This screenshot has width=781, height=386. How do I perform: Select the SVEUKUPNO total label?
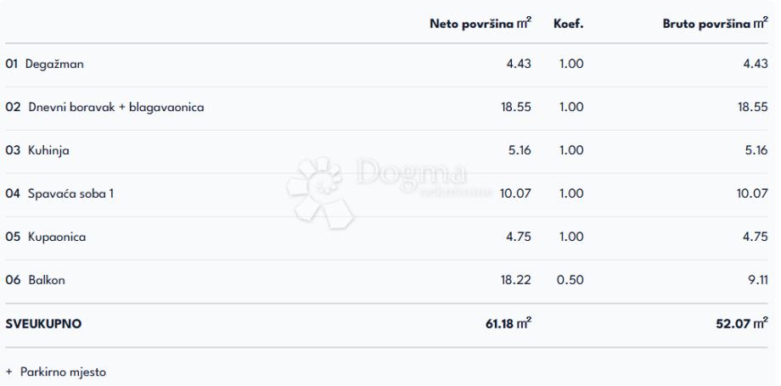(43, 324)
